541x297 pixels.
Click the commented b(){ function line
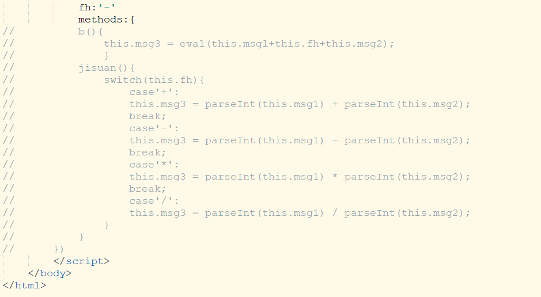(90, 32)
